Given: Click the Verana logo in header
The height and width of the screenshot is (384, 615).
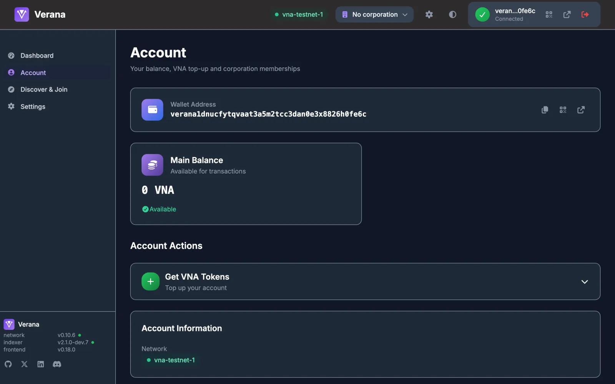Looking at the screenshot, I should (22, 15).
